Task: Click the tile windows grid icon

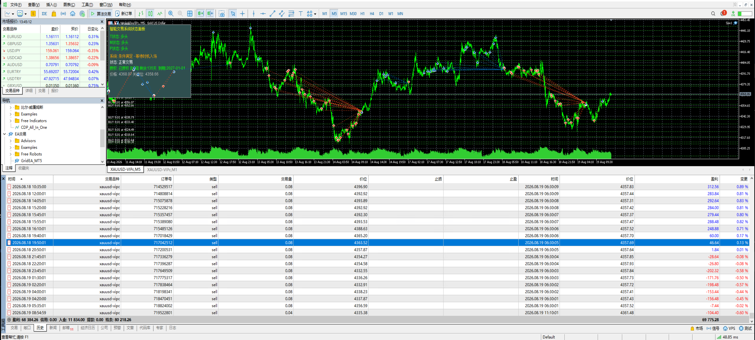Action: (190, 14)
